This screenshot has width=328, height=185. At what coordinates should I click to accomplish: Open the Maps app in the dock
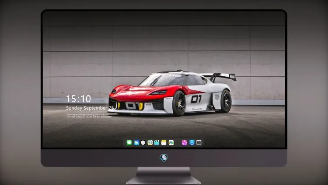point(150,142)
